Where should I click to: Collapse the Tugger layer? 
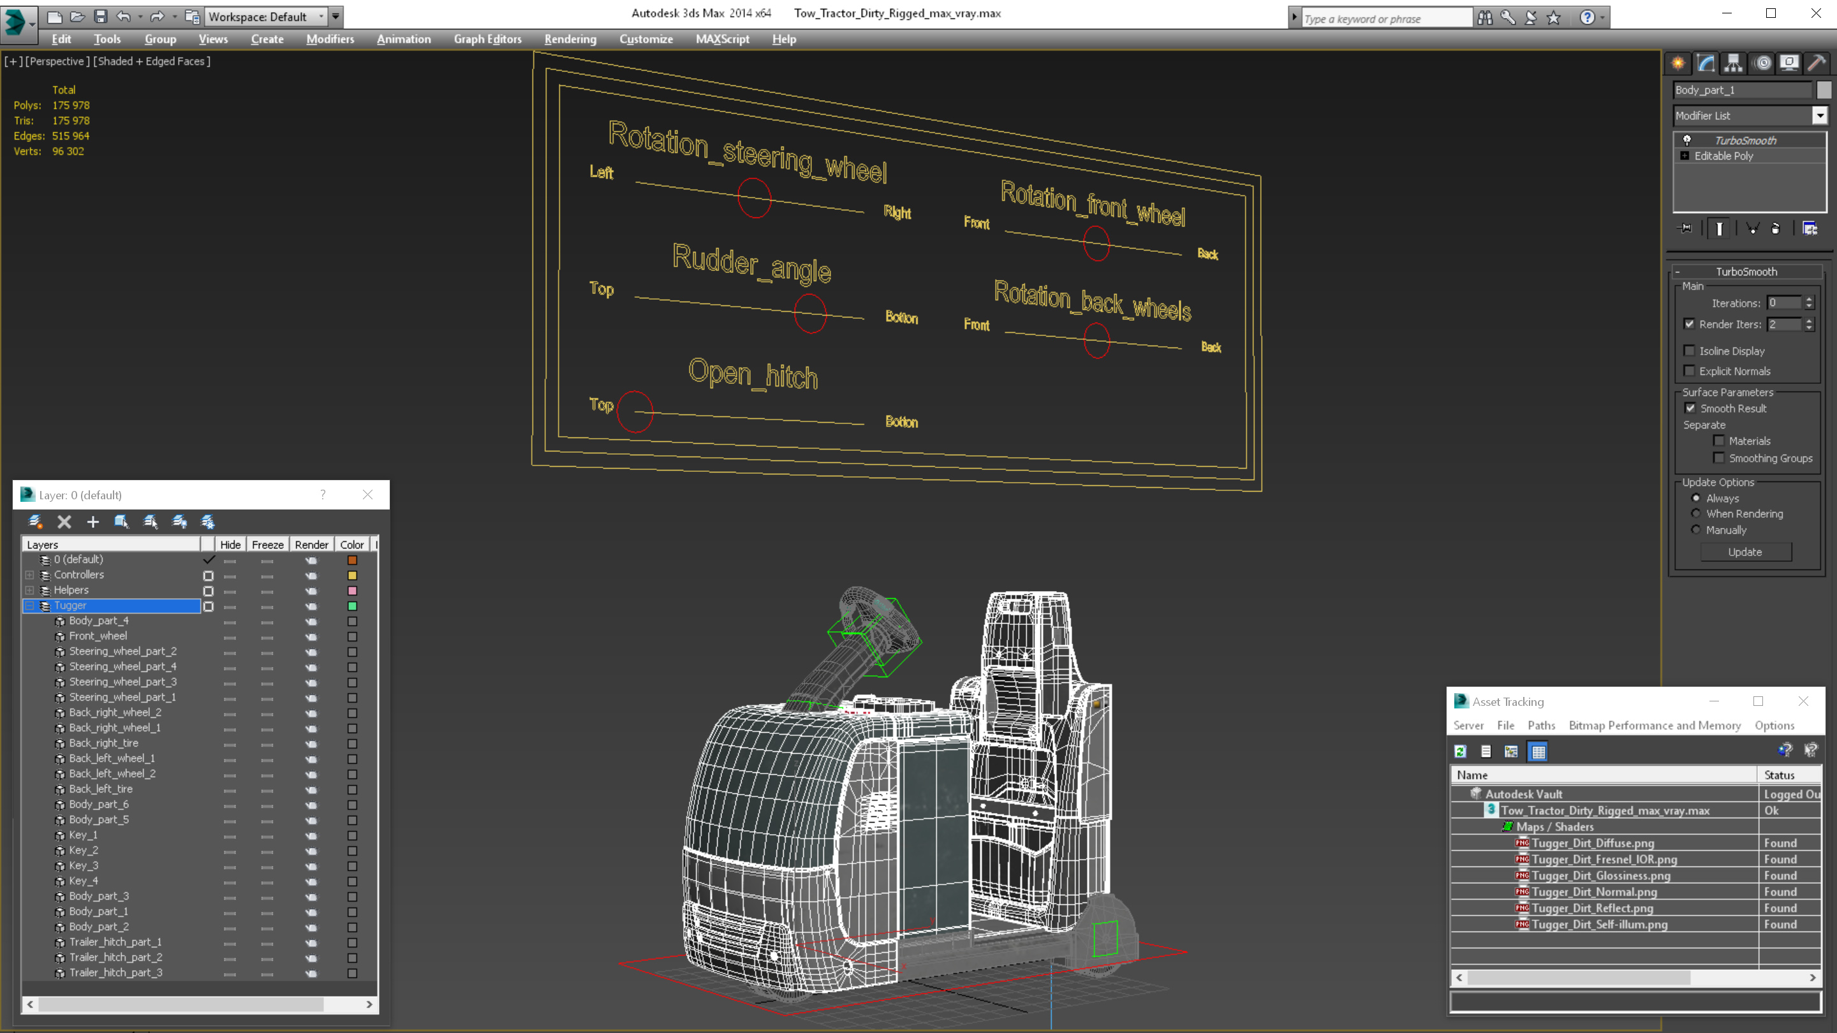coord(29,606)
